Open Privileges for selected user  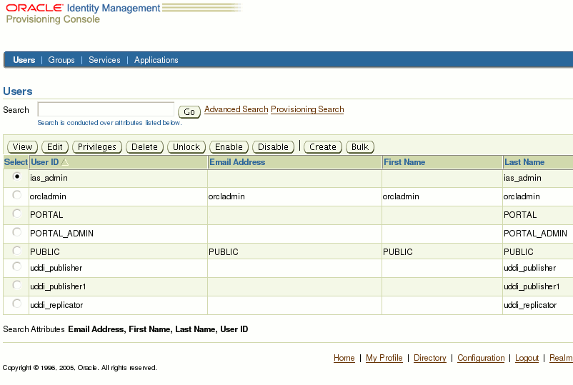click(97, 147)
